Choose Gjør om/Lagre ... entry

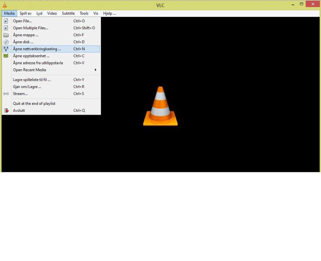click(51, 87)
